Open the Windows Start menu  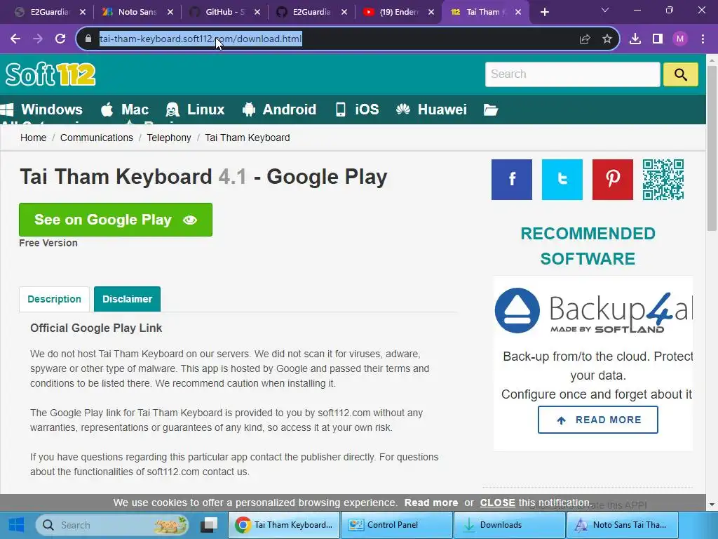(x=16, y=525)
